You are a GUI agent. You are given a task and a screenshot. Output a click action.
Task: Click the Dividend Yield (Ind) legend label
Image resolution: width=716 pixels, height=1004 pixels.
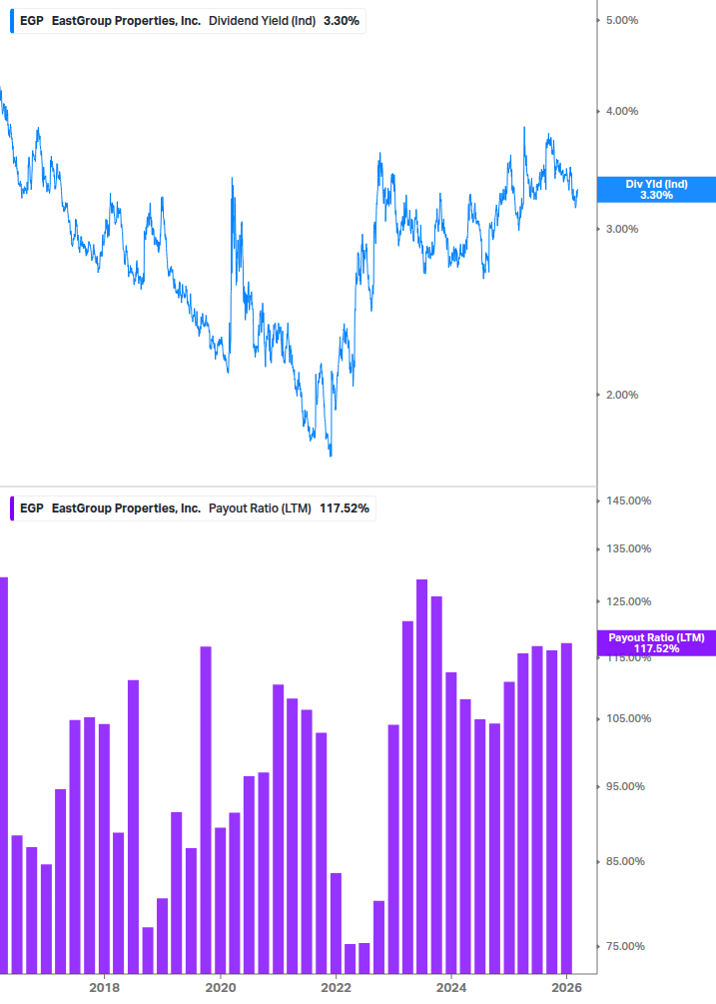coord(262,21)
